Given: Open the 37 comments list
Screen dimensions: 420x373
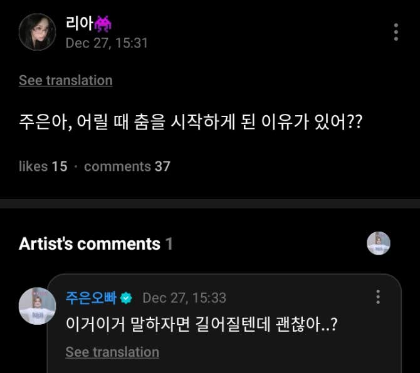Looking at the screenshot, I should 127,166.
